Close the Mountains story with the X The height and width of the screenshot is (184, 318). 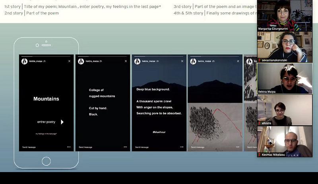69,61
